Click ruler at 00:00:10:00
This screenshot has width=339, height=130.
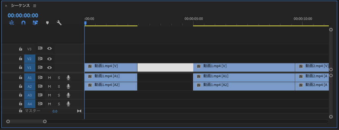coord(303,19)
